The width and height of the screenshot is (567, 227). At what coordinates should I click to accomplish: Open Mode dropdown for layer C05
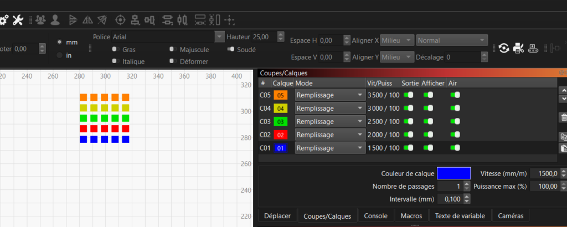[x=330, y=95]
